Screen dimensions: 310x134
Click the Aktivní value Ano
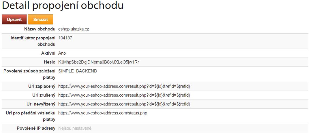[x=62, y=53]
